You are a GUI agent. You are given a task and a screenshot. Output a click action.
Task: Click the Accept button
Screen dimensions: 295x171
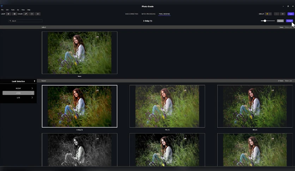290,21
